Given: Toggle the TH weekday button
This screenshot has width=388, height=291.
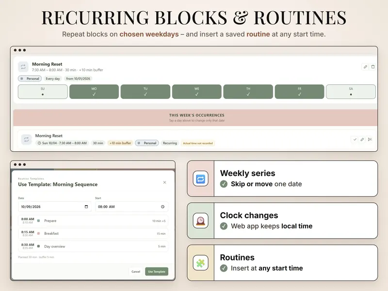Looking at the screenshot, I should (x=248, y=92).
